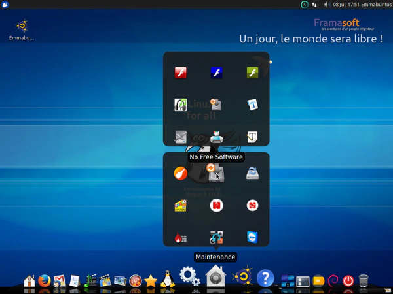Image resolution: width=393 pixels, height=294 pixels.
Task: Open the TeamViewer icon in Maintenance popup
Action: click(x=253, y=238)
